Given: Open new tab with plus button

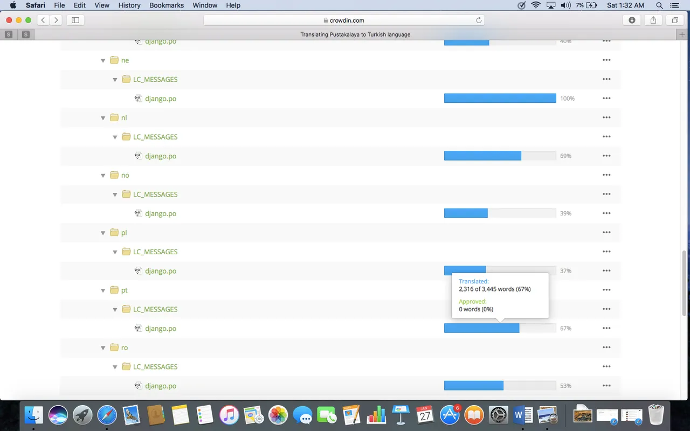Looking at the screenshot, I should click(x=682, y=34).
